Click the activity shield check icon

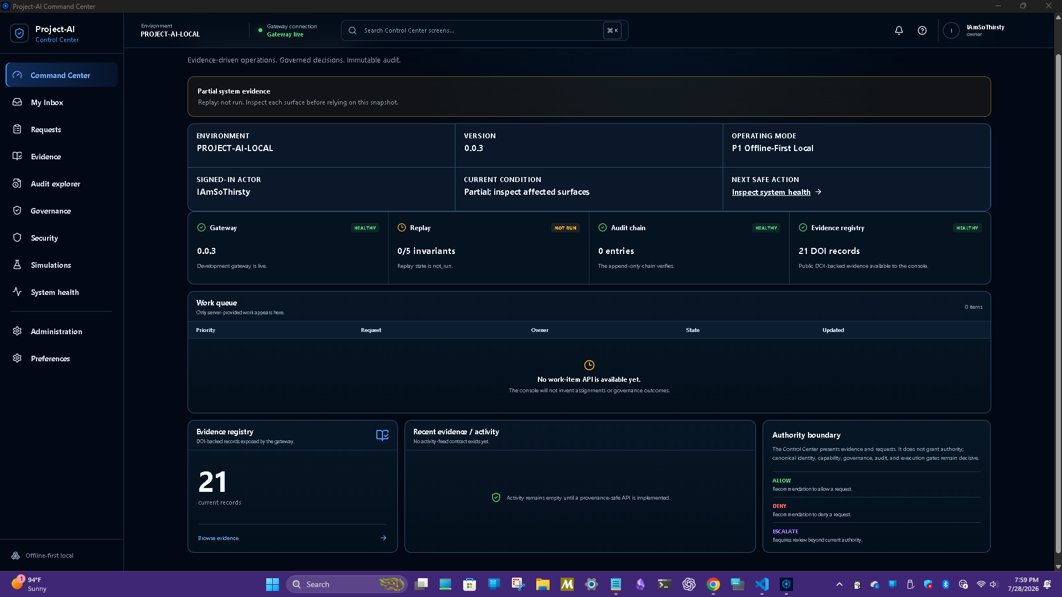(x=496, y=497)
